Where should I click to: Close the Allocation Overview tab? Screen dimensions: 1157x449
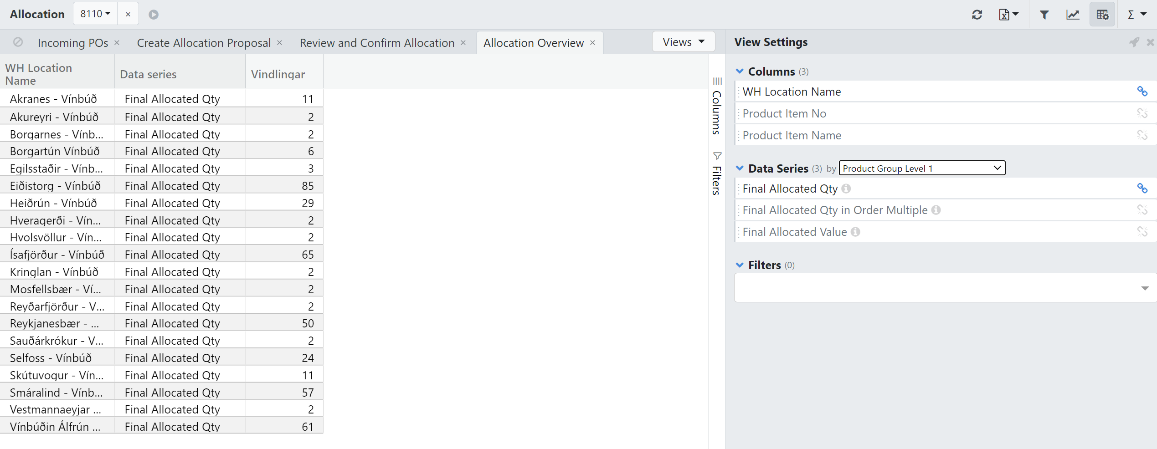coord(592,43)
